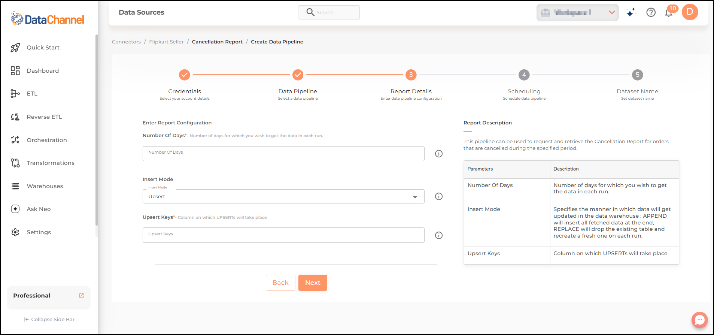Click the 'Report Description -' heading
Image resolution: width=714 pixels, height=335 pixels.
click(x=489, y=123)
